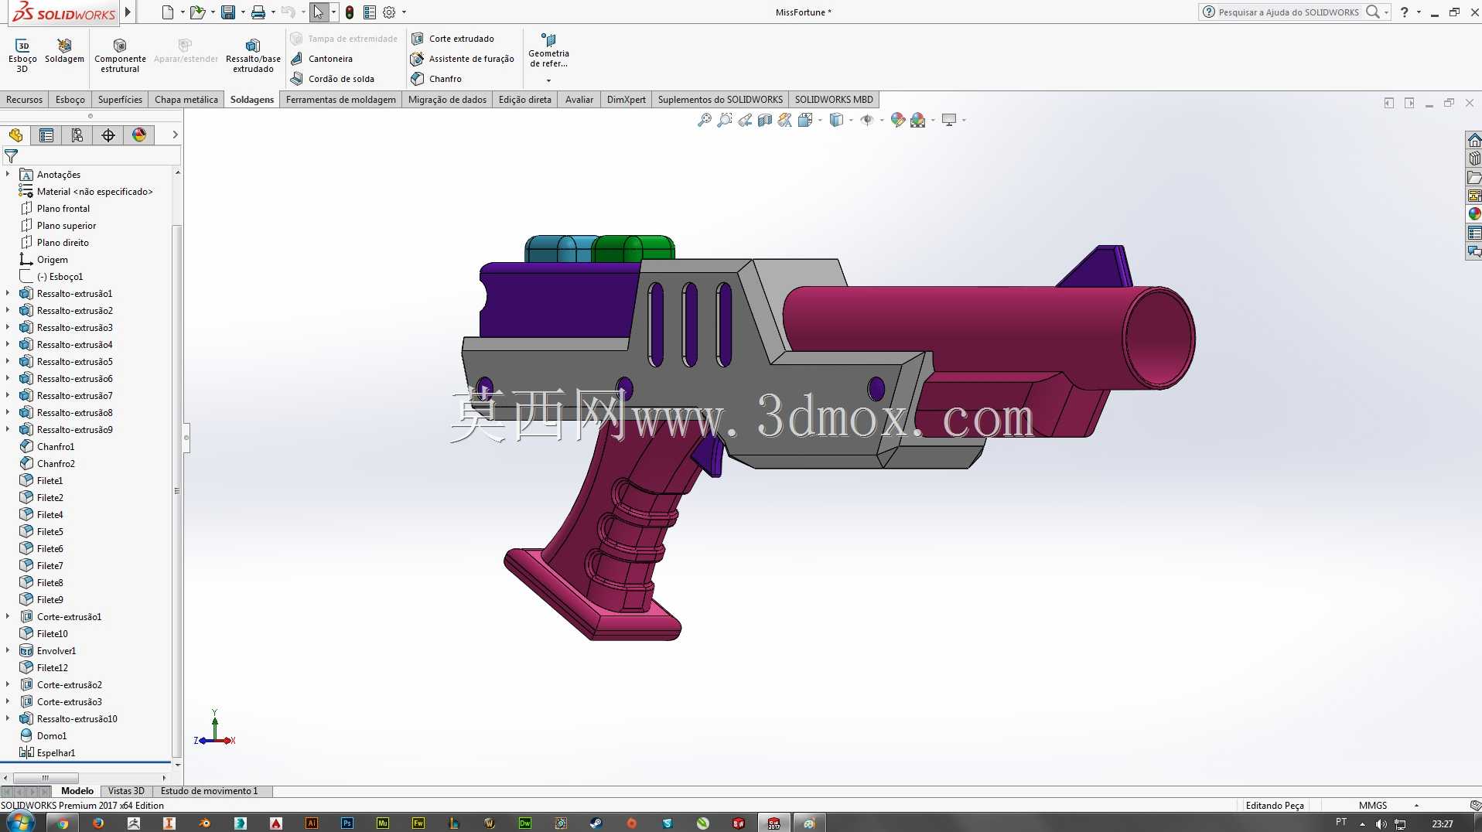The height and width of the screenshot is (832, 1482).
Task: Expand the Anotações folder
Action: tap(8, 174)
